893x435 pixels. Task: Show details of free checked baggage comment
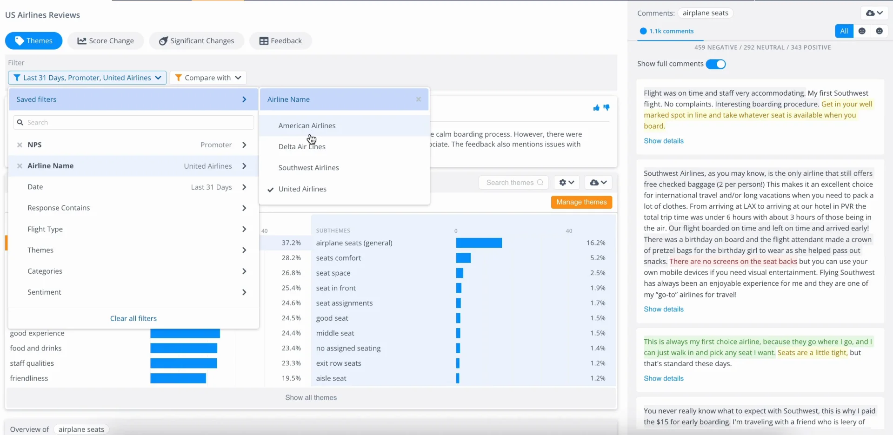pos(664,309)
